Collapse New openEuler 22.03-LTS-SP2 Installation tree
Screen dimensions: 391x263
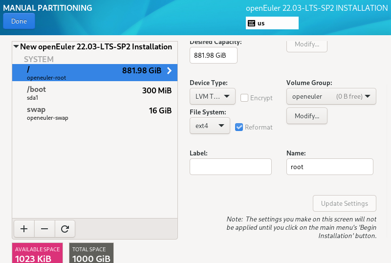[x=16, y=47]
